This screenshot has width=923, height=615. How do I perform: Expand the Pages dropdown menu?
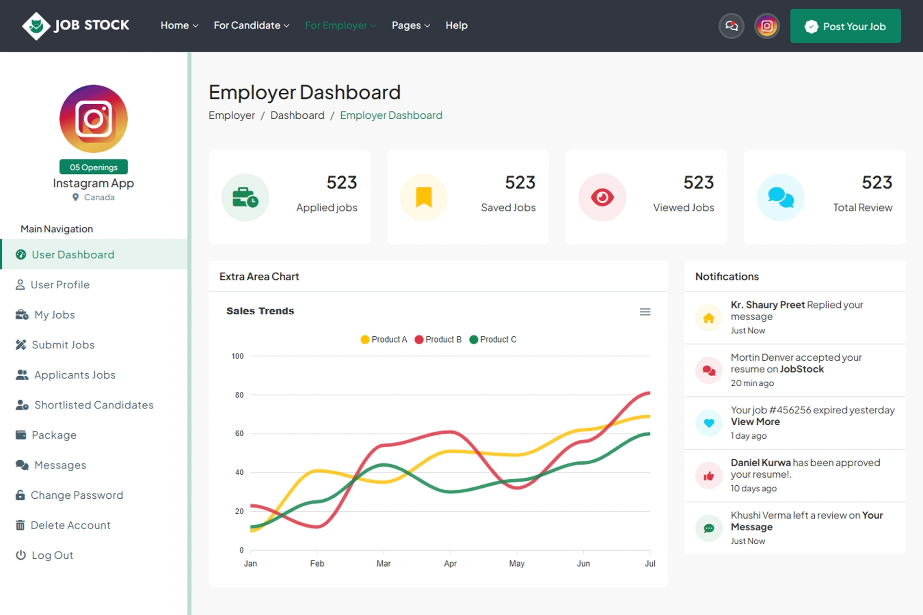coord(411,25)
